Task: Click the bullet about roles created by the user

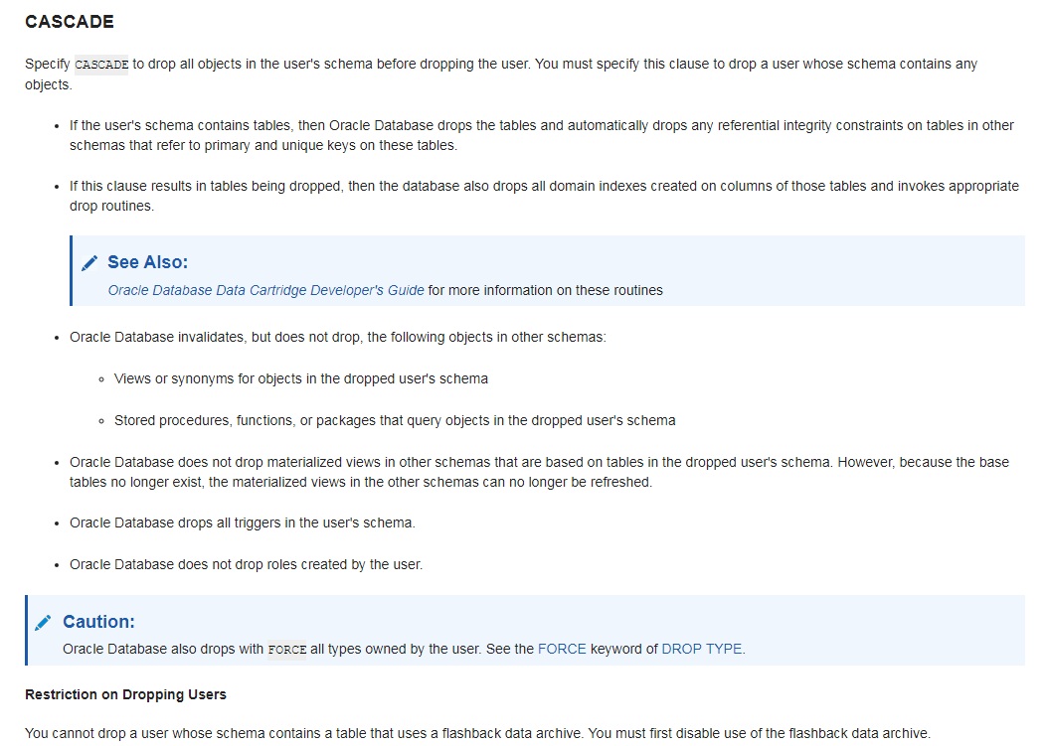Action: click(x=246, y=564)
